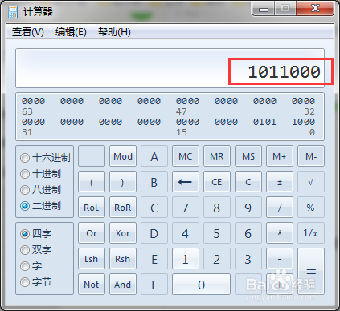
Task: Click the RoL rotate left button
Action: [92, 208]
